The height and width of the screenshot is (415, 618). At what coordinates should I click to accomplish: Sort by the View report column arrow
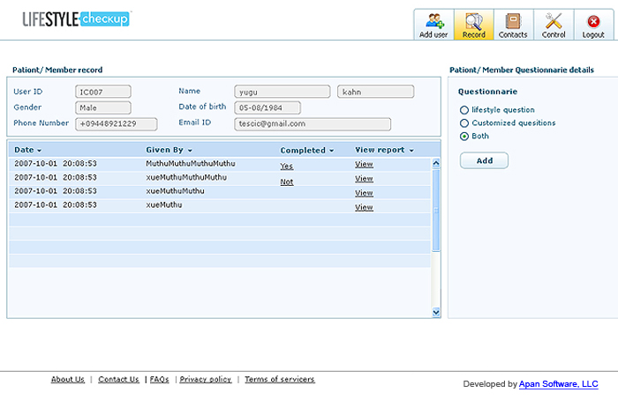[411, 151]
